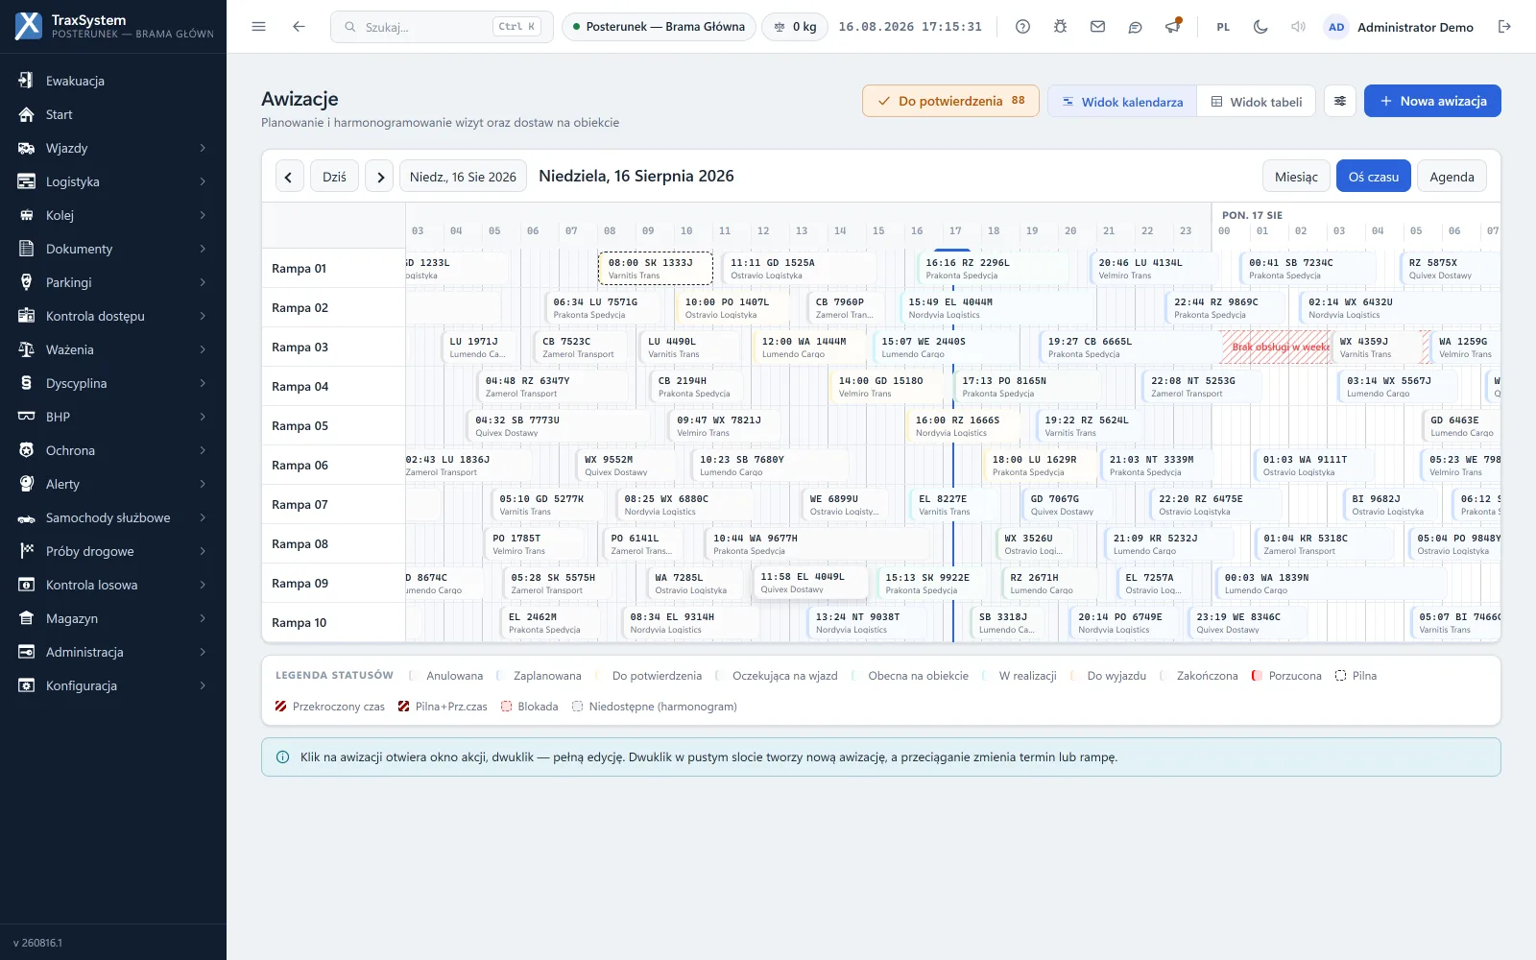
Task: Go back using the arrow icon
Action: point(299,27)
